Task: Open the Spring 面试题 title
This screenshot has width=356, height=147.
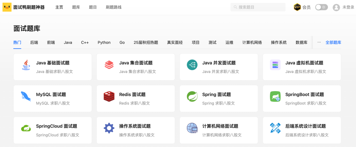Action: point(217,94)
